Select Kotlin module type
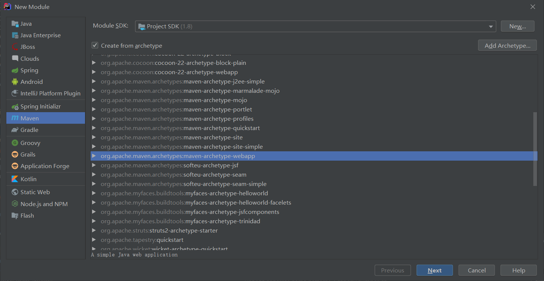The image size is (544, 281). coord(45,179)
